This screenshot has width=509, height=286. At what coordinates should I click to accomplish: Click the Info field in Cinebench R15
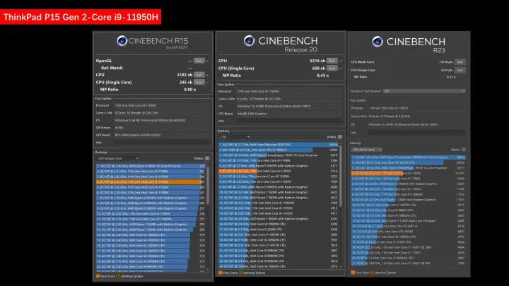(x=162, y=143)
